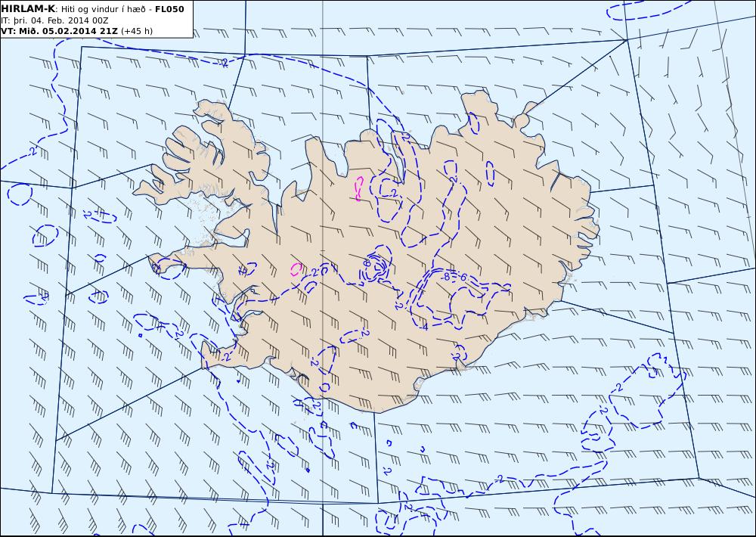Click the -4 isotherm contour label

pos(423,327)
